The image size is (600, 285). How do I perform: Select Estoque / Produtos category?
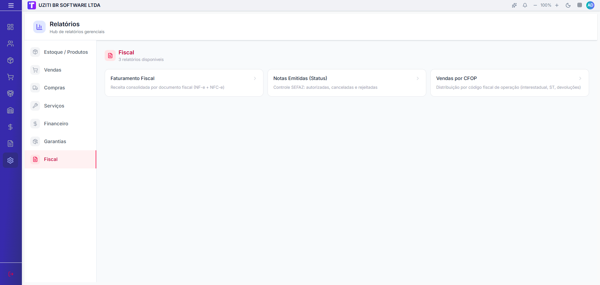60,52
